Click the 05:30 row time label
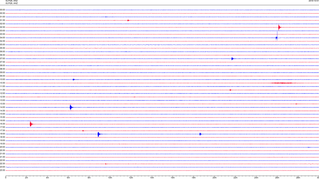This screenshot has height=179, width=319. 2,48
